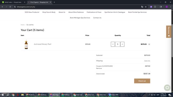Open the Chrome three-dot menu
The image size is (173, 97).
171,7
